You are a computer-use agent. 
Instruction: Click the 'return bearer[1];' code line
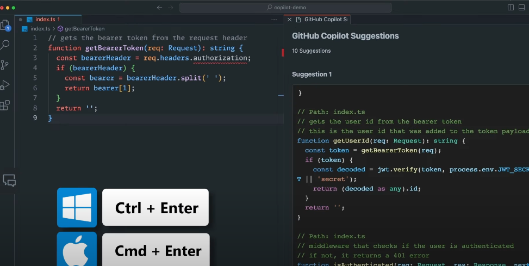(99, 88)
